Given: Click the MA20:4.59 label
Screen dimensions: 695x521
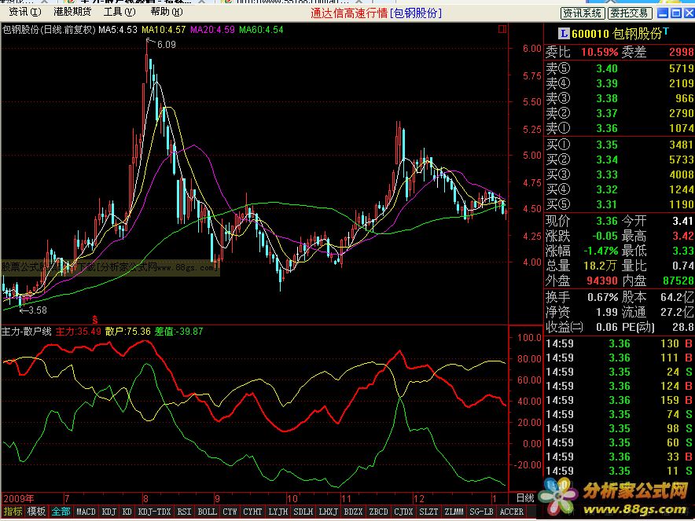Looking at the screenshot, I should [x=213, y=30].
